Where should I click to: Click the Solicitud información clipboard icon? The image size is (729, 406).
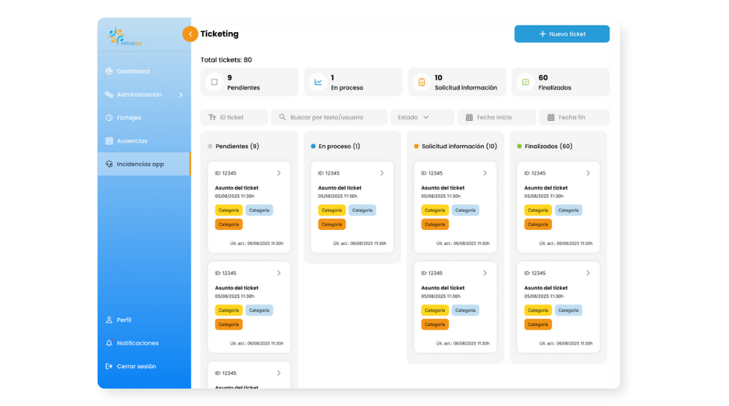(x=421, y=82)
